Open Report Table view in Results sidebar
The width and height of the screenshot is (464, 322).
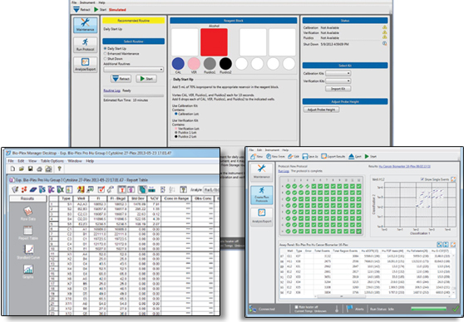[28, 232]
